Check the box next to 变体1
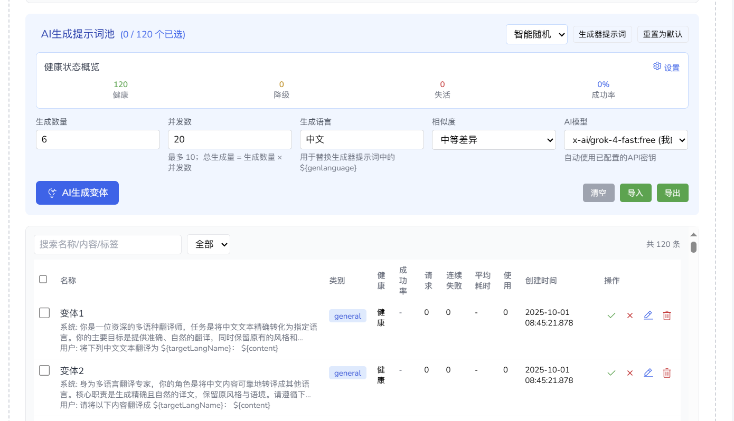 [44, 313]
